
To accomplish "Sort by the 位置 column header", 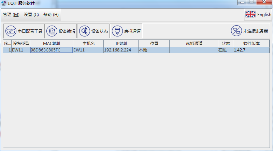I will click(x=154, y=44).
